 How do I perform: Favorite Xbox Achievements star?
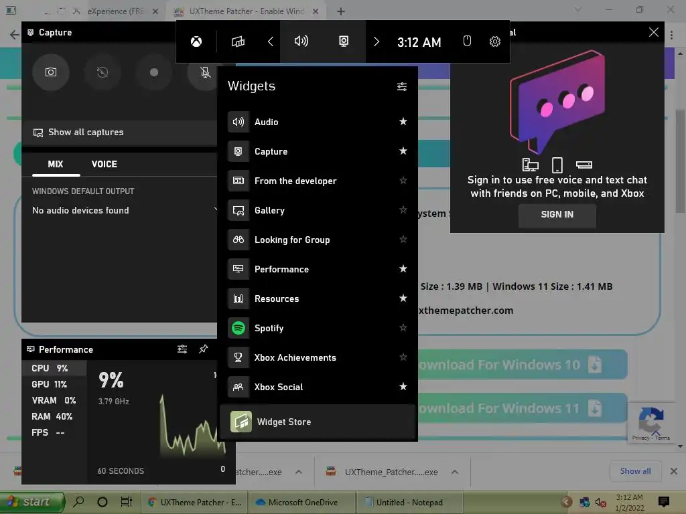[403, 357]
